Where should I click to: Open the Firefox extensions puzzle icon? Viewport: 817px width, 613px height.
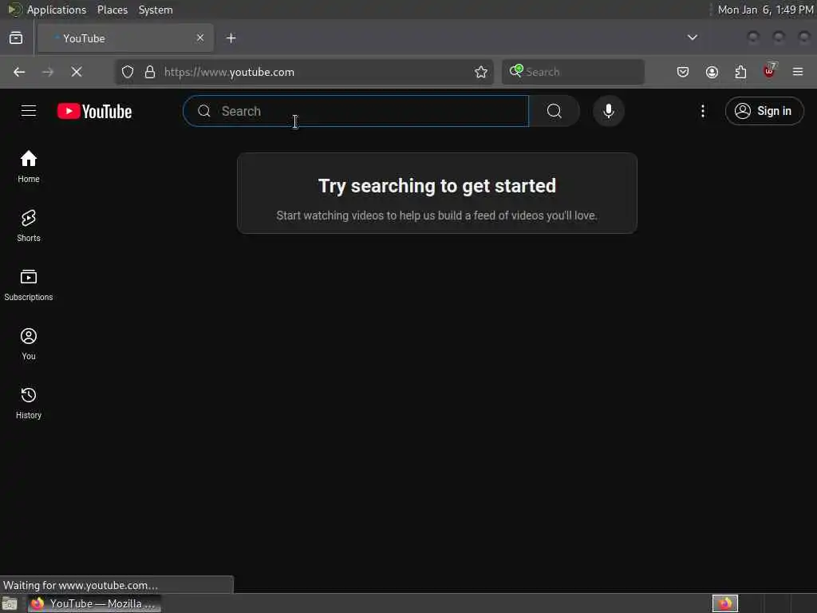pos(740,72)
